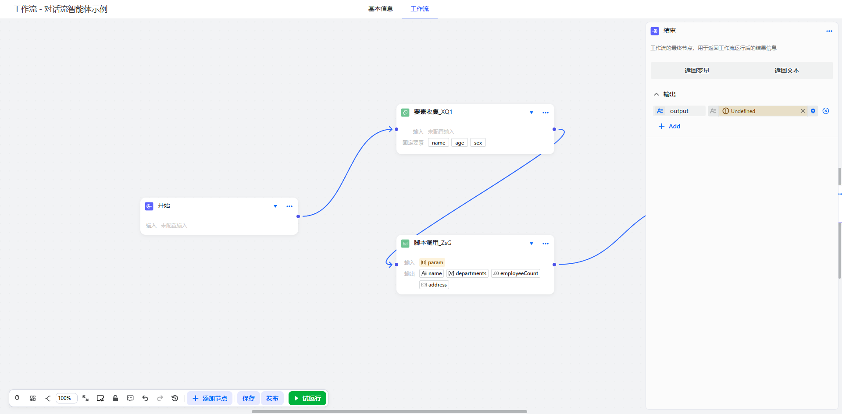
Task: Open the comment bubble tool
Action: pos(130,398)
